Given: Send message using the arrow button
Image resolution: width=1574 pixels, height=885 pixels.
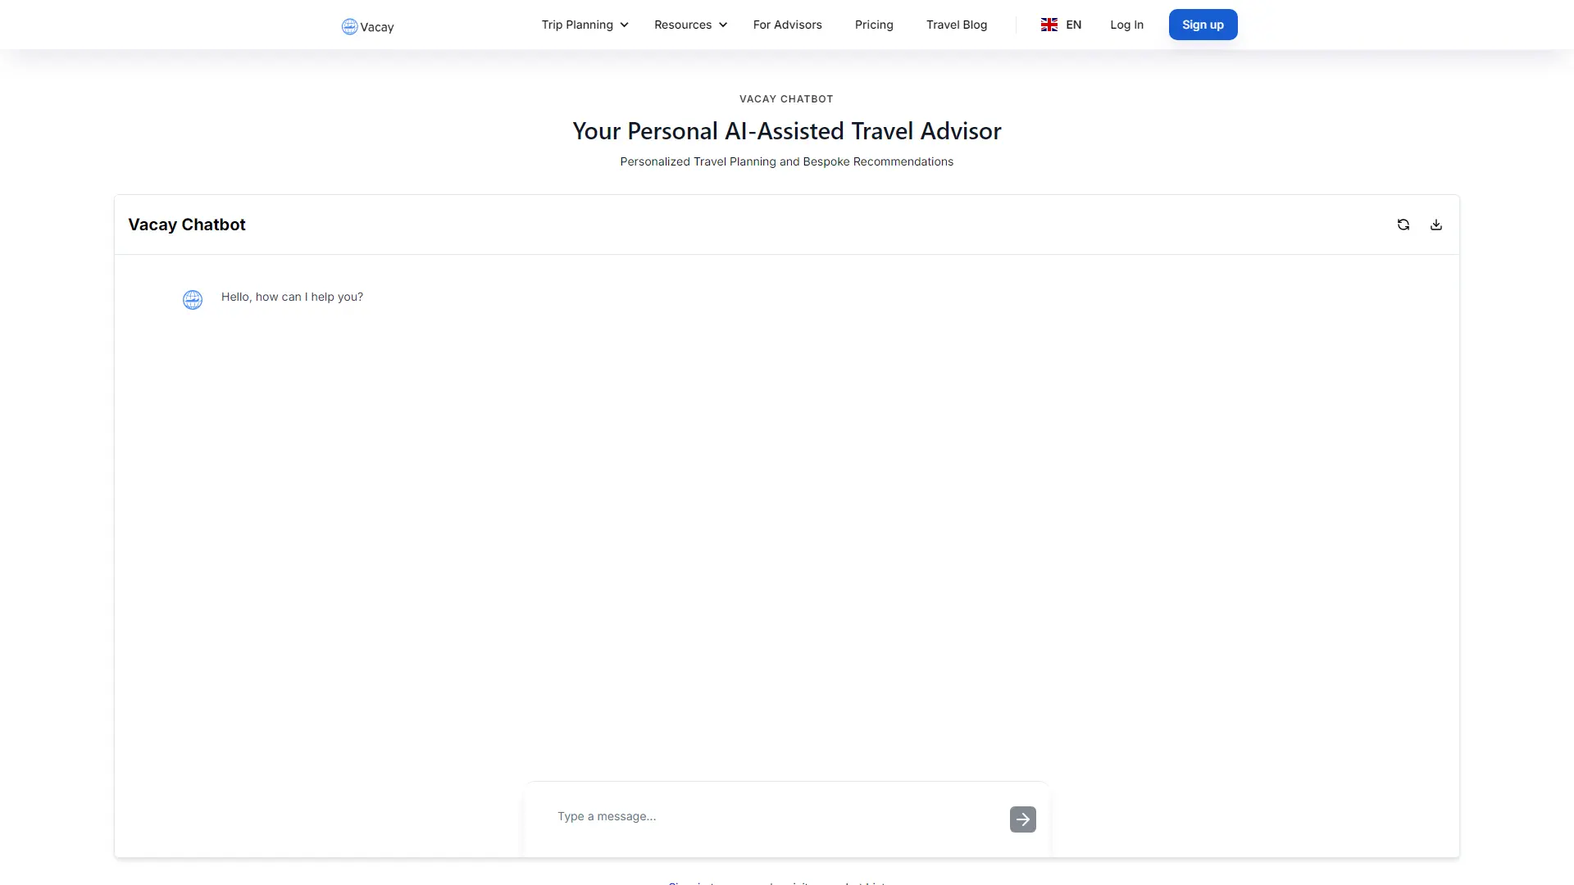Looking at the screenshot, I should 1022,819.
